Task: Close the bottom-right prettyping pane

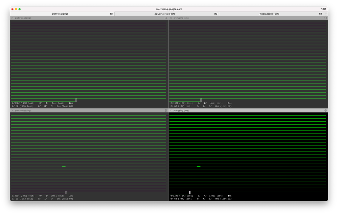Action: pos(171,111)
